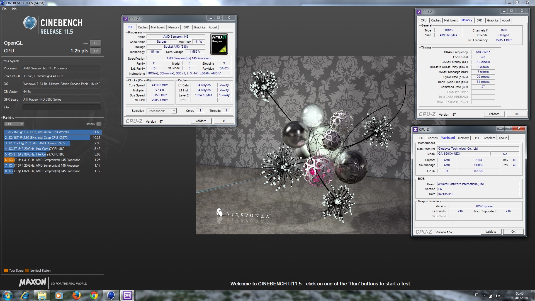Open the ranking CPU dropdown
This screenshot has width=535, height=301.
click(14, 124)
